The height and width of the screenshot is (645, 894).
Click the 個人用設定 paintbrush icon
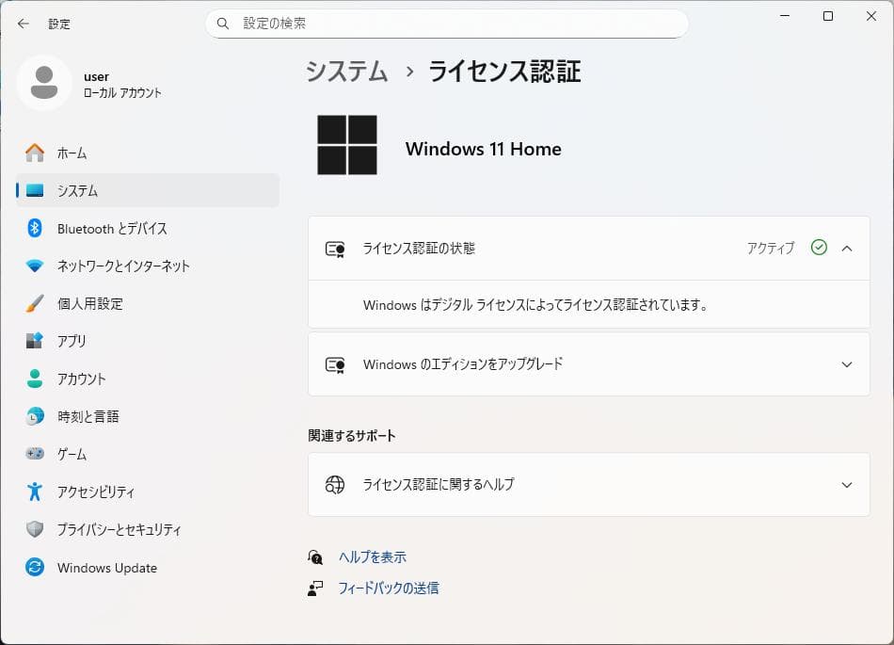35,303
